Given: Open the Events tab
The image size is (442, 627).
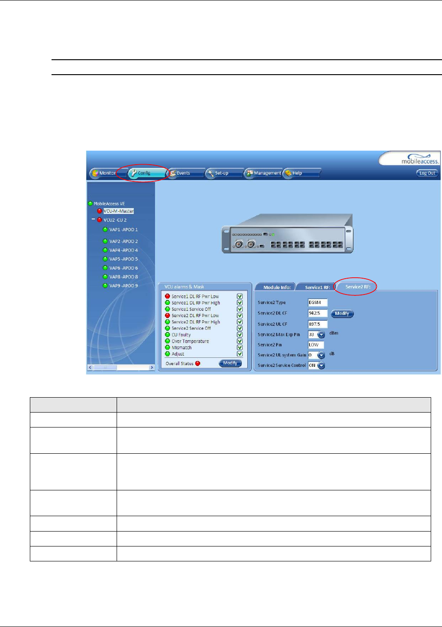Looking at the screenshot, I should [x=183, y=173].
